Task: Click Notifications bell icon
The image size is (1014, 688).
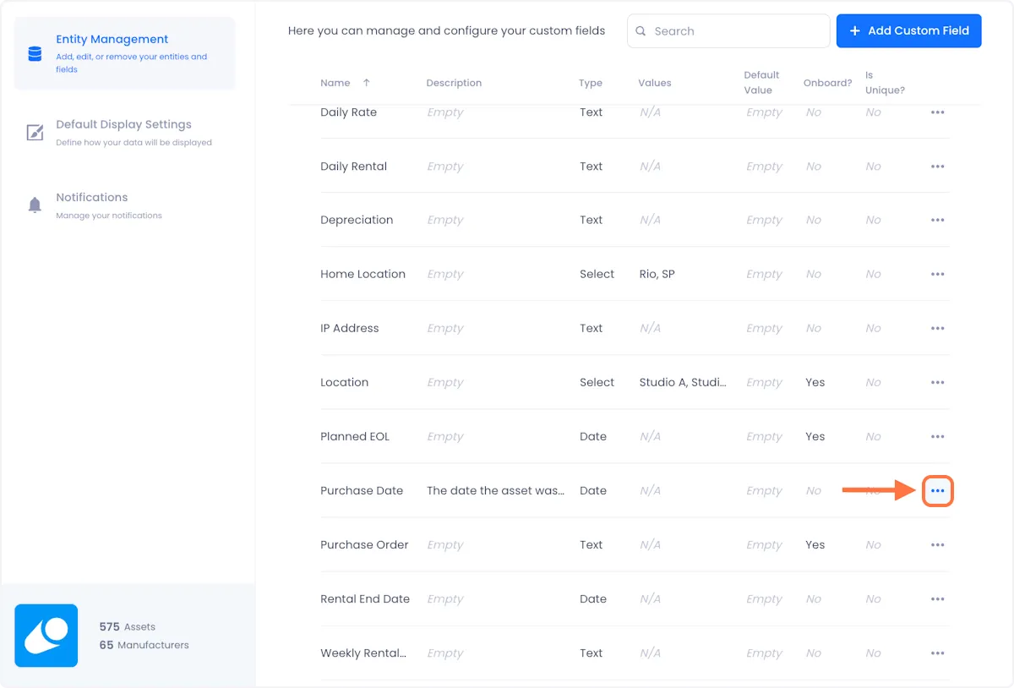Action: click(35, 205)
